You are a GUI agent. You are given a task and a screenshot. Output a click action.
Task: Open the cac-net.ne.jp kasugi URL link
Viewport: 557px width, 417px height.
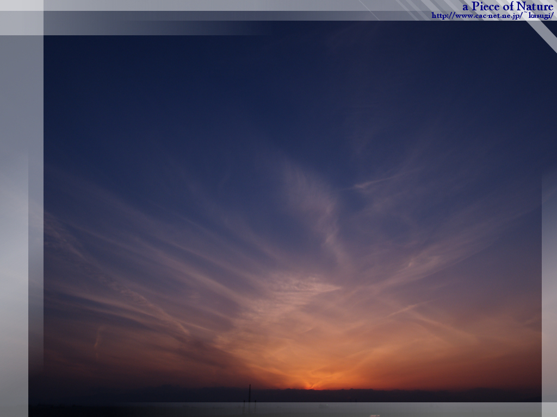[x=492, y=16]
